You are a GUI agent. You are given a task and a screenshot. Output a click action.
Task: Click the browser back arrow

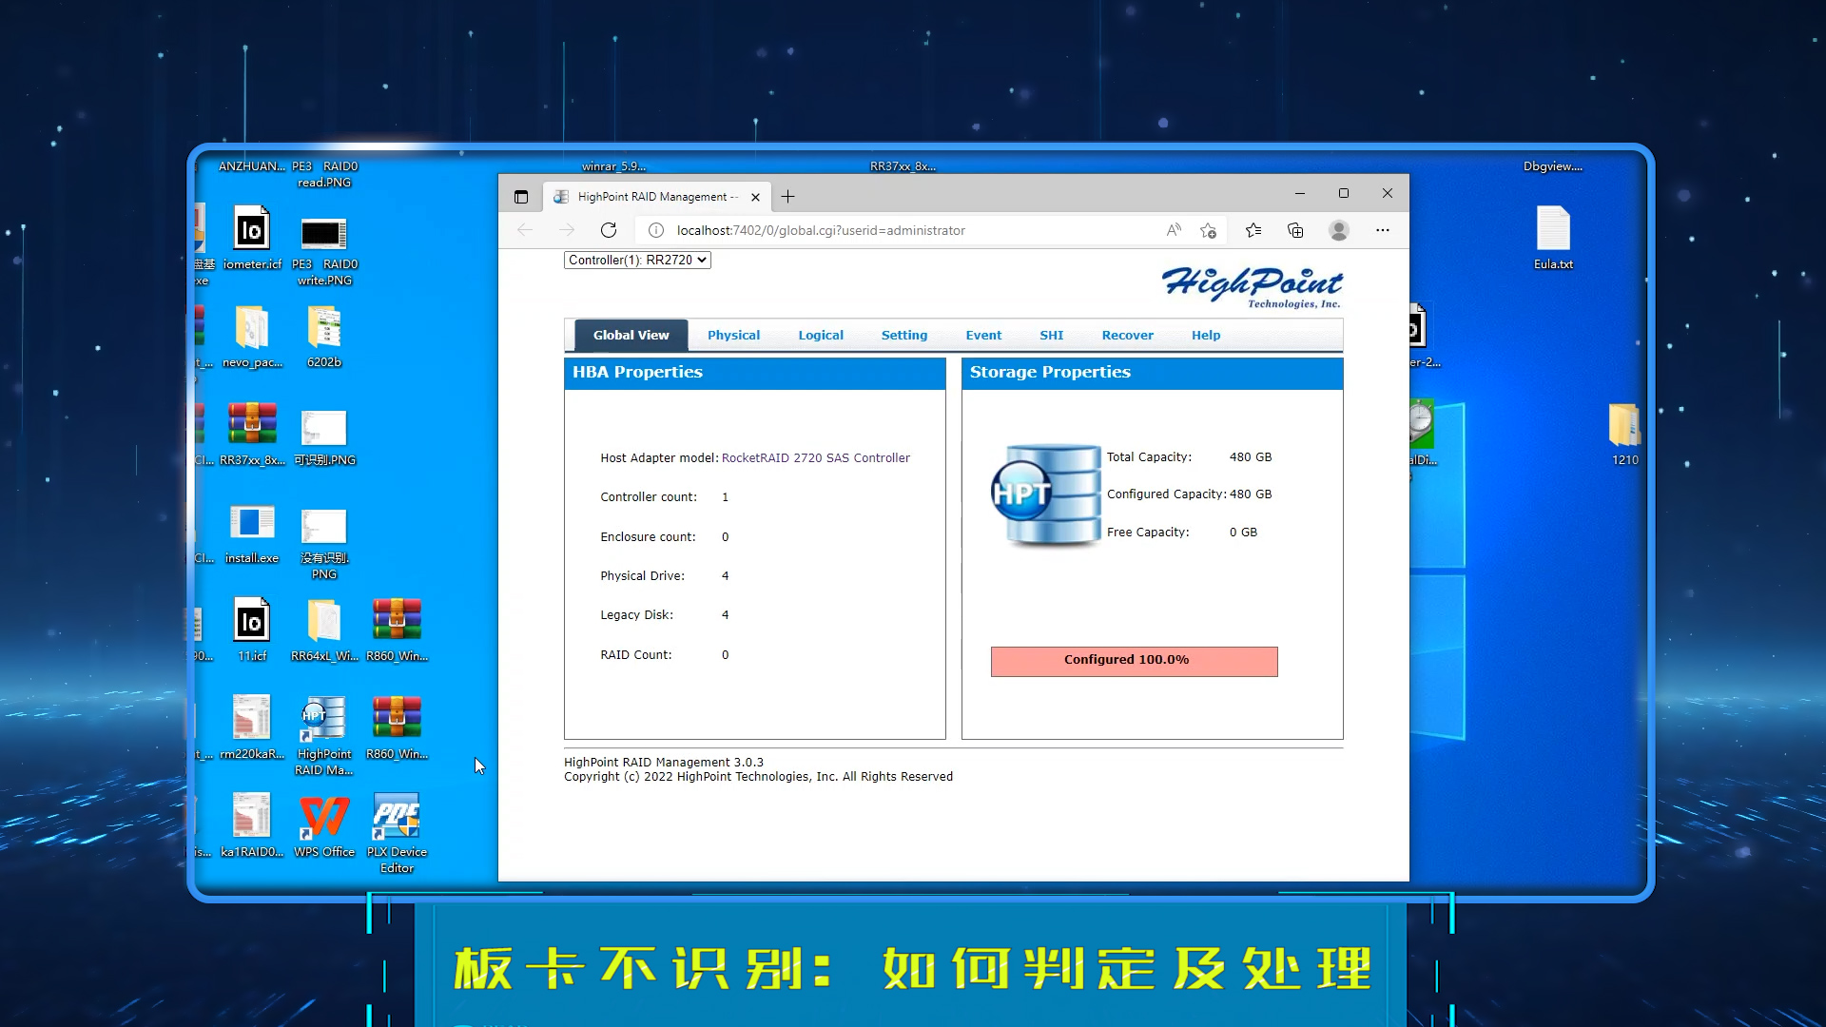click(x=525, y=230)
